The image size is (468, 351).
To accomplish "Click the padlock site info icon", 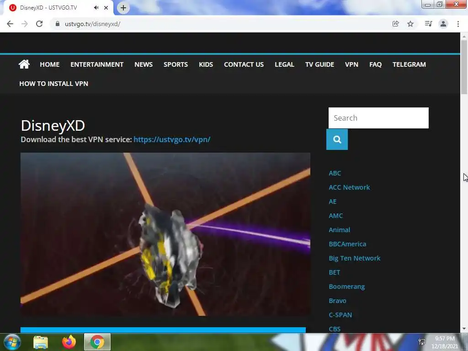I will [x=58, y=24].
